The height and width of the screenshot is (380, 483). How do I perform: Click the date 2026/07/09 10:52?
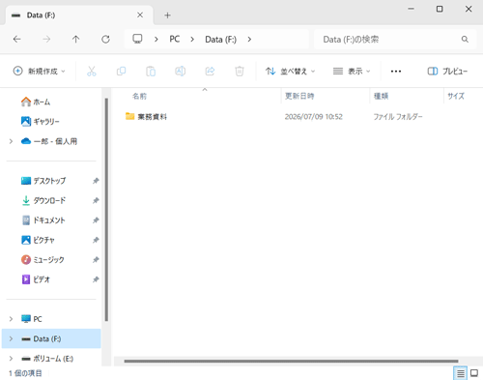314,117
